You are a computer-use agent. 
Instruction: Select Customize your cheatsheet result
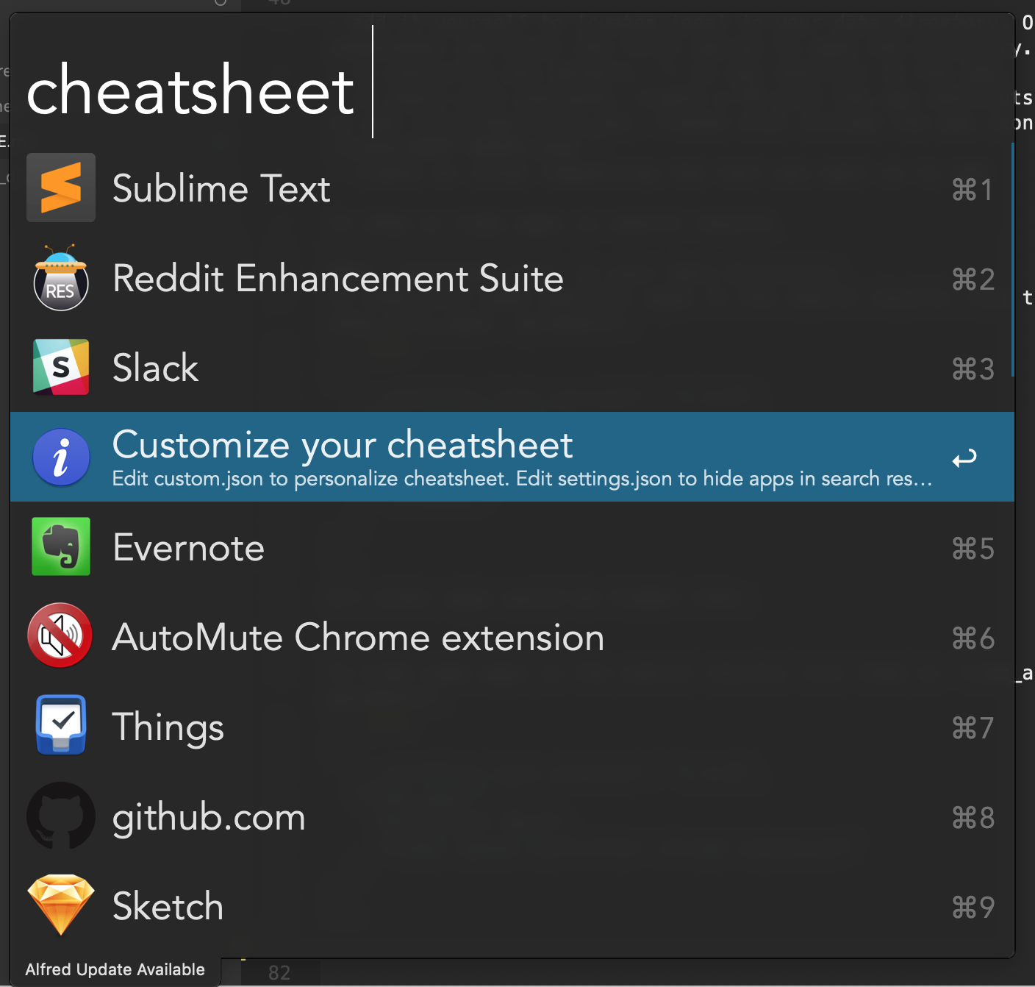[512, 457]
